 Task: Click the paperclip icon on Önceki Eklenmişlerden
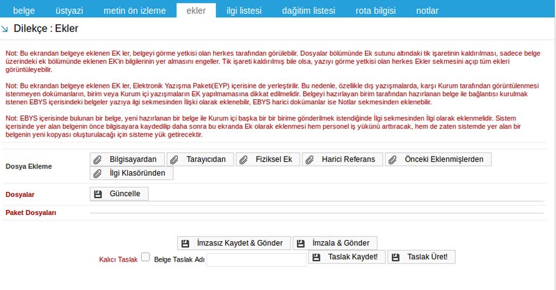(395, 159)
